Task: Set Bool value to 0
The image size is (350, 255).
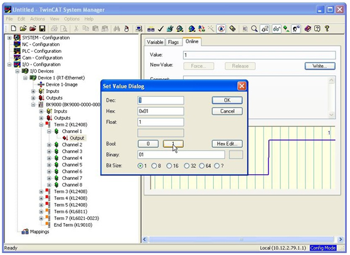Action: 148,143
